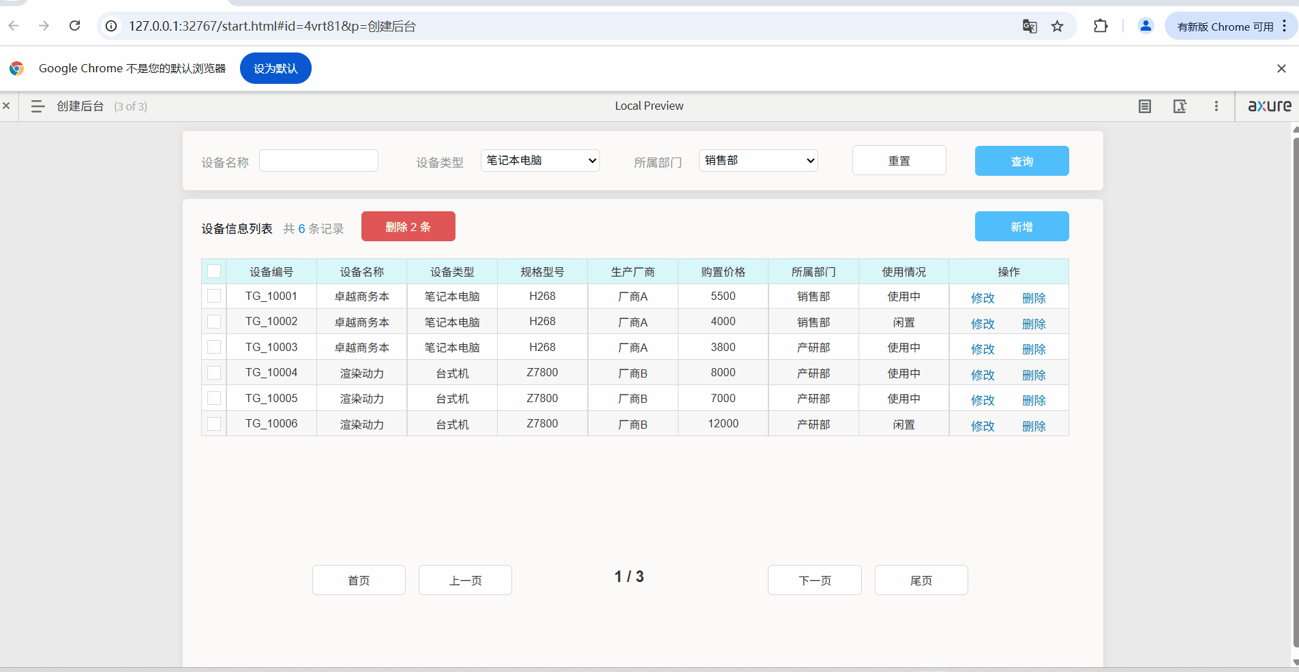Toggle the select-all checkbox in the table header
This screenshot has height=672, width=1299.
(213, 271)
